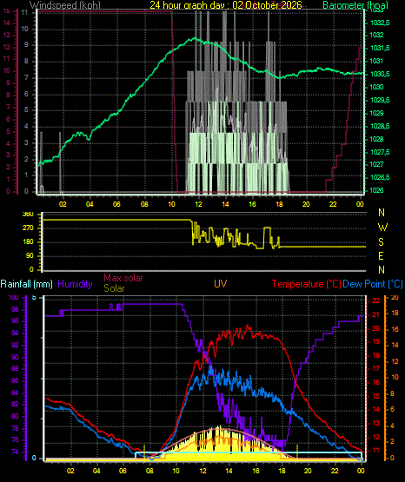Click "82" on the purple humidity axis
Screen dimensions: 405x482
(x=15, y=404)
